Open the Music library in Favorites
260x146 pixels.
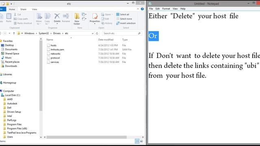click(8, 58)
